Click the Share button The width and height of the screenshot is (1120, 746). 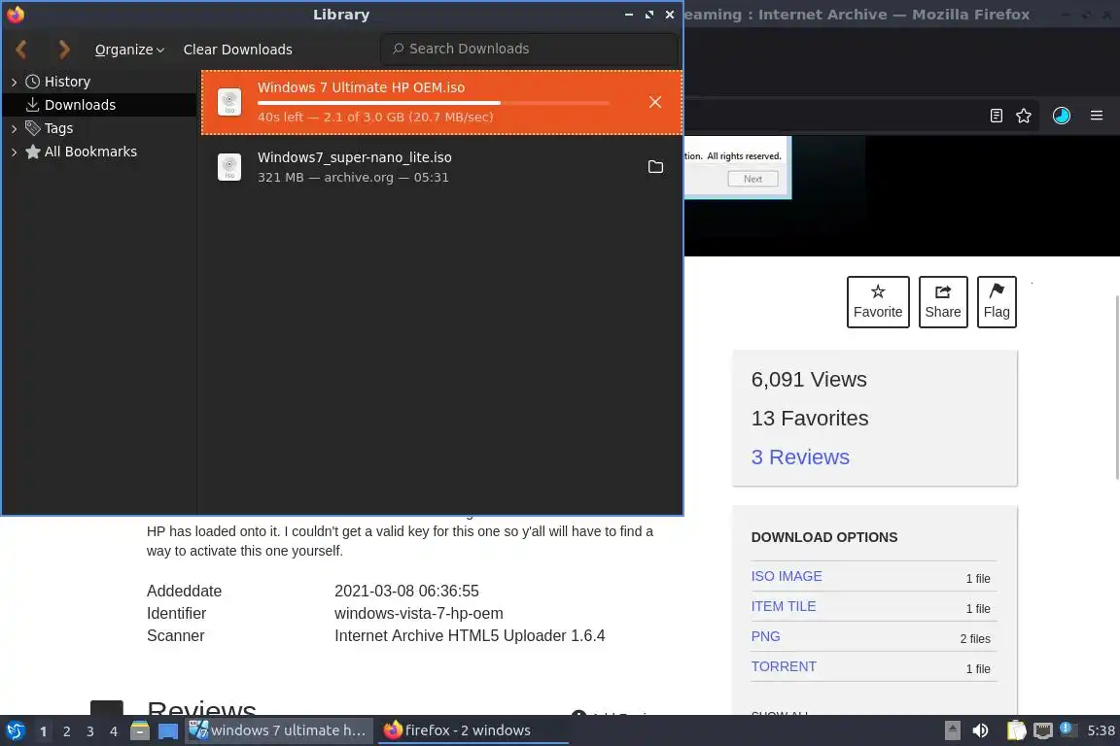[943, 302]
